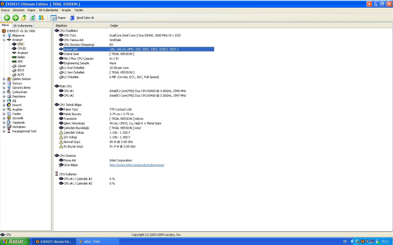Viewport: 393px width, 245px height.
Task: Select BIOS chip icon in tree
Action: 14,70
